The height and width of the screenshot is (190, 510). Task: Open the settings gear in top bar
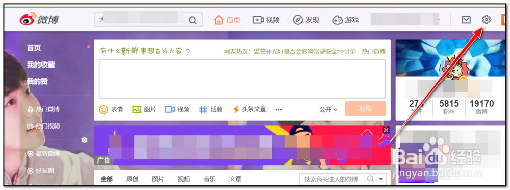click(486, 20)
